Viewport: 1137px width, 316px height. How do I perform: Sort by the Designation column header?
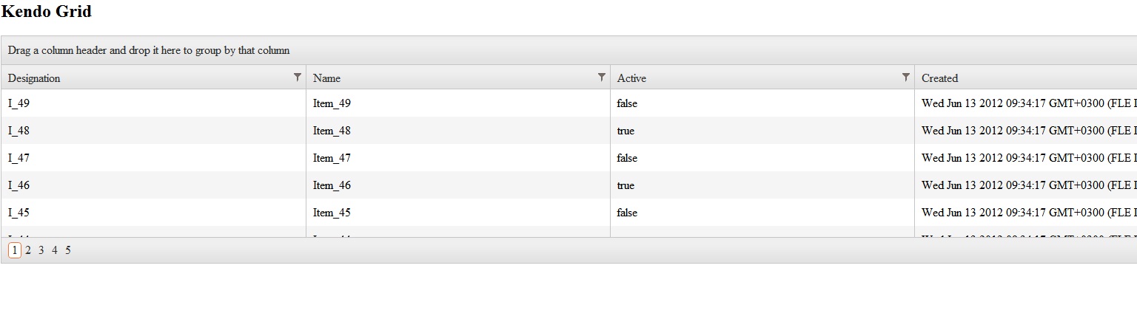pos(34,78)
